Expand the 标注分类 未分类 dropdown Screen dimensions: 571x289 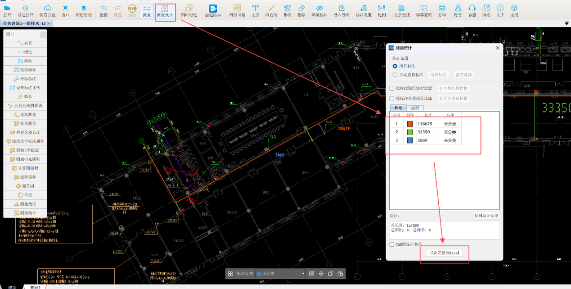(303, 274)
